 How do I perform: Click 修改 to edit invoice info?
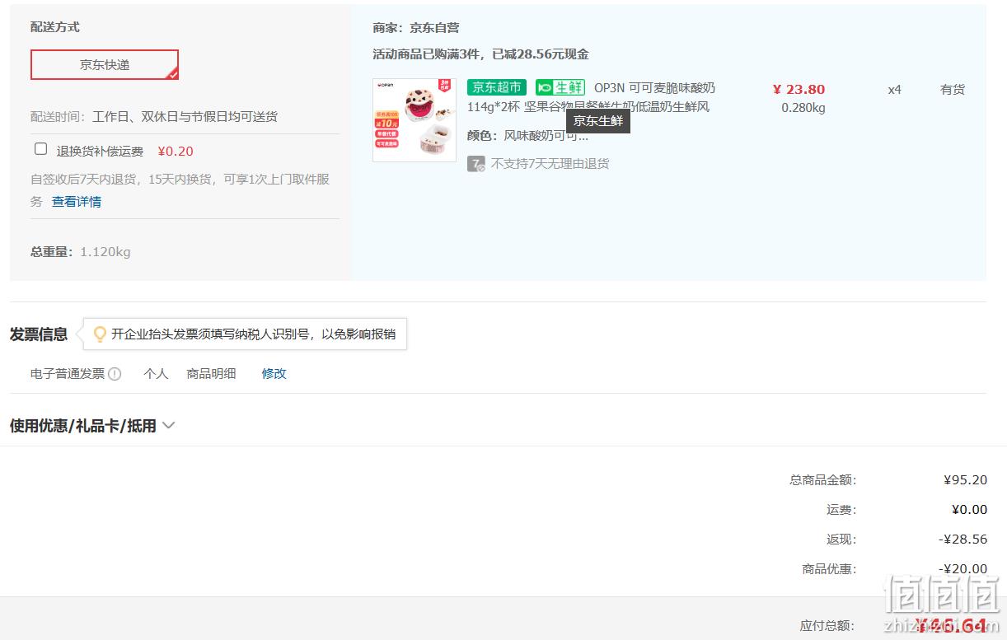274,374
